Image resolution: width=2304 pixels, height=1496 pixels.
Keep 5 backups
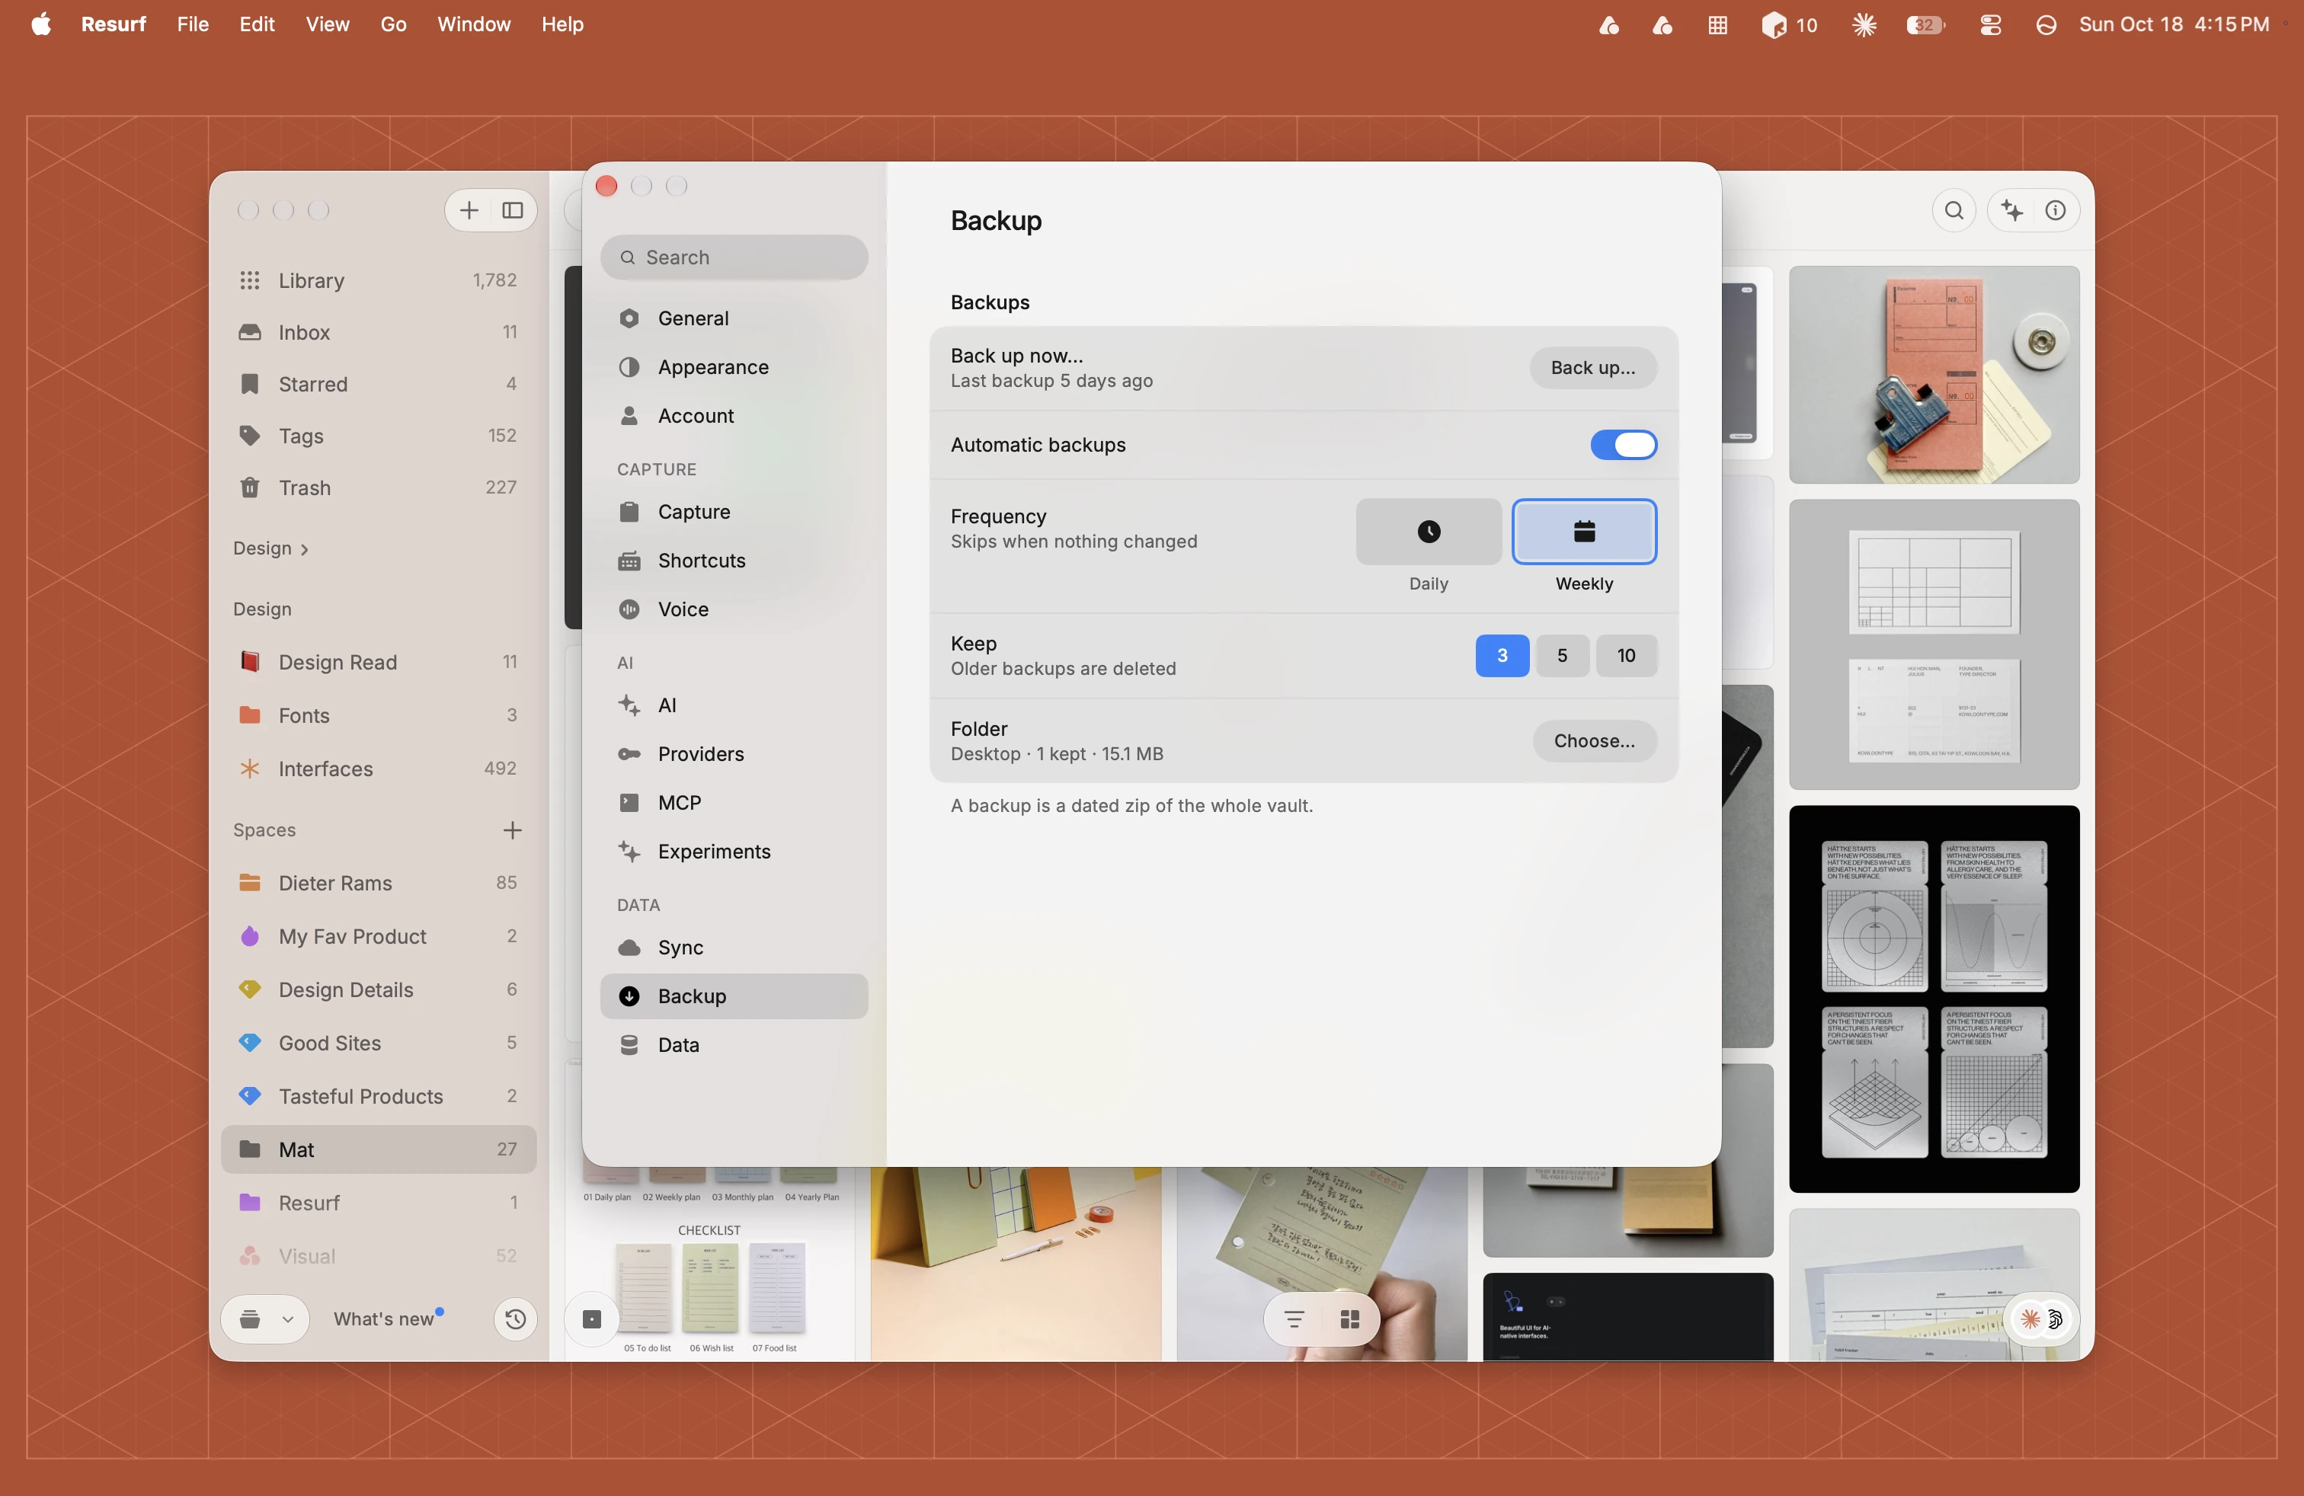(x=1561, y=656)
